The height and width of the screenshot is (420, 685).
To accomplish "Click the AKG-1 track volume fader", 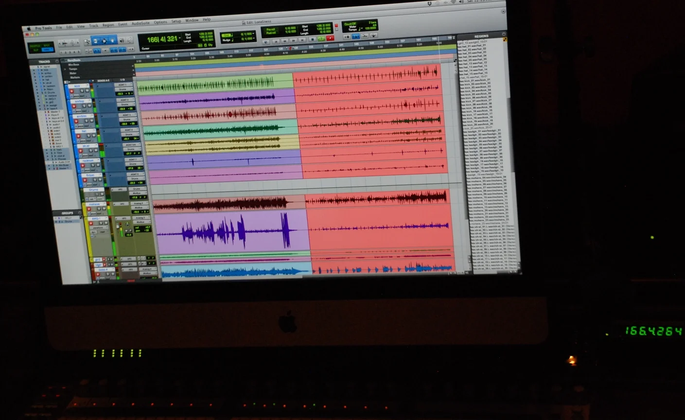I will coord(118,227).
